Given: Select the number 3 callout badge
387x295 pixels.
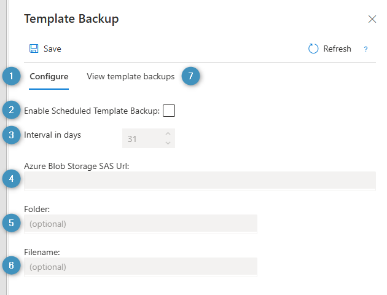Looking at the screenshot, I should pyautogui.click(x=11, y=135).
